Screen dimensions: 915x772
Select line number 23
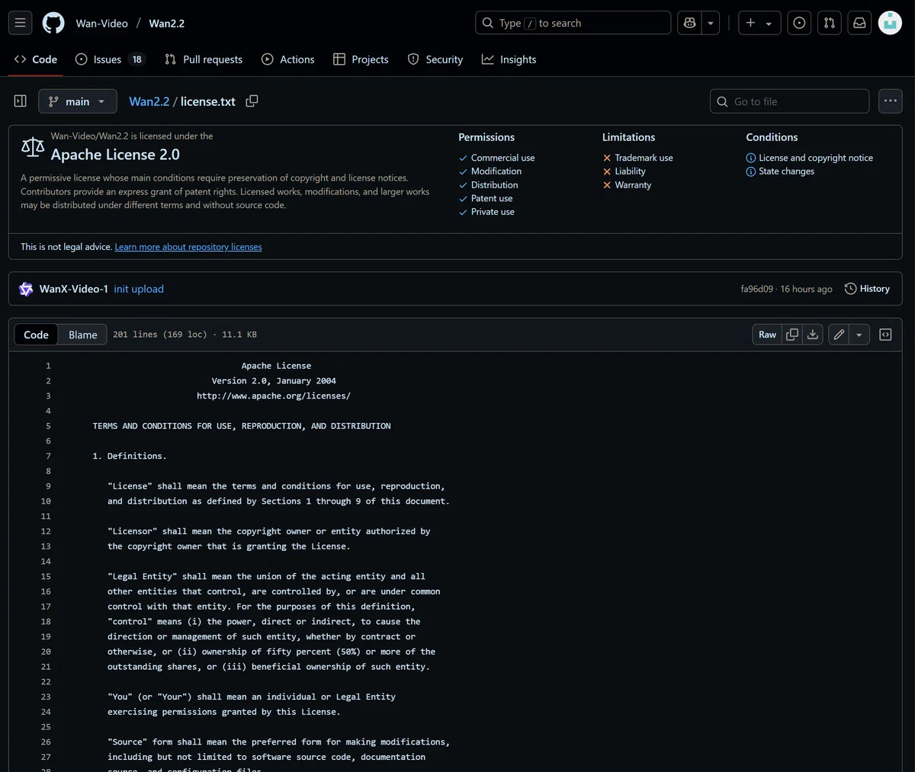point(46,697)
